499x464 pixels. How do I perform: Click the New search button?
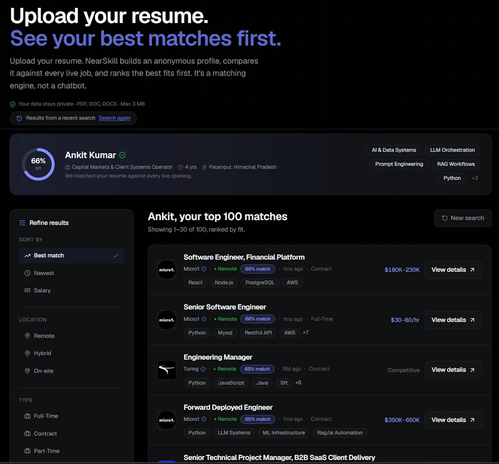463,218
